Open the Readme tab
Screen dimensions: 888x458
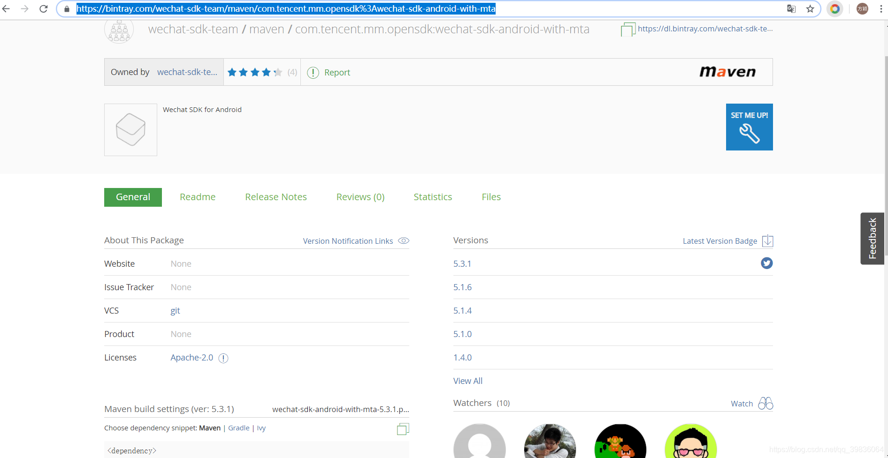(x=198, y=197)
